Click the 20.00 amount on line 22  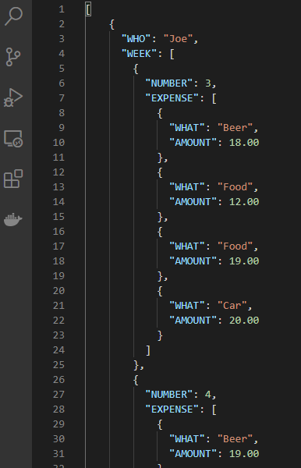[x=244, y=321]
